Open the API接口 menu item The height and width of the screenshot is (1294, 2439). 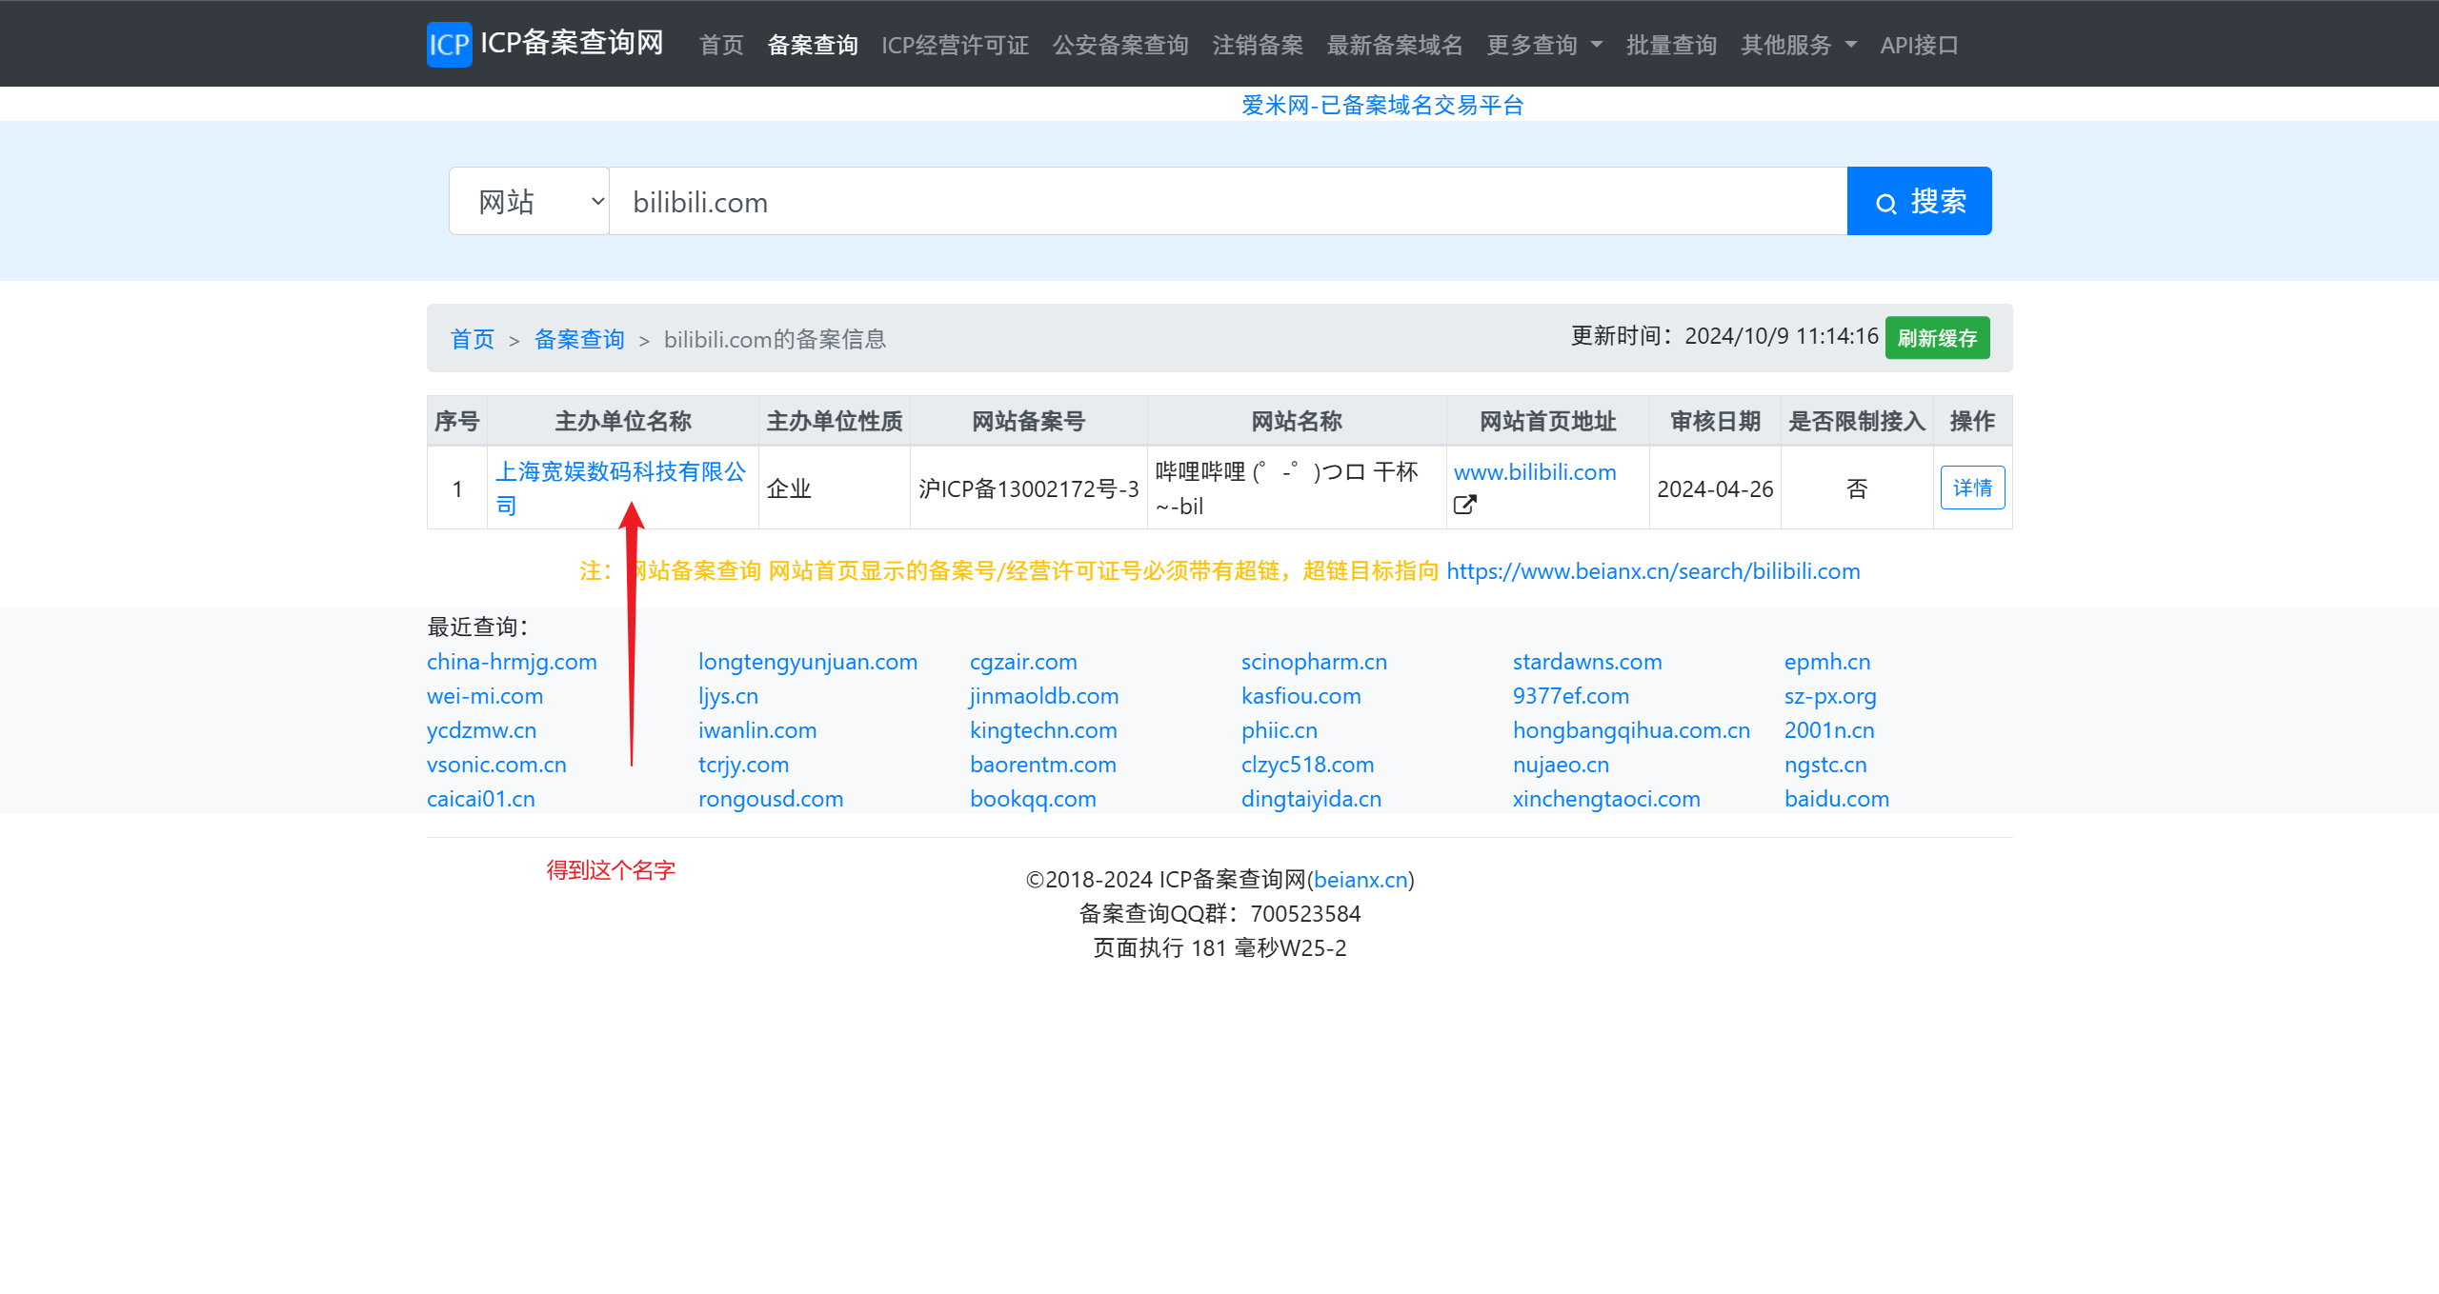coord(1920,44)
